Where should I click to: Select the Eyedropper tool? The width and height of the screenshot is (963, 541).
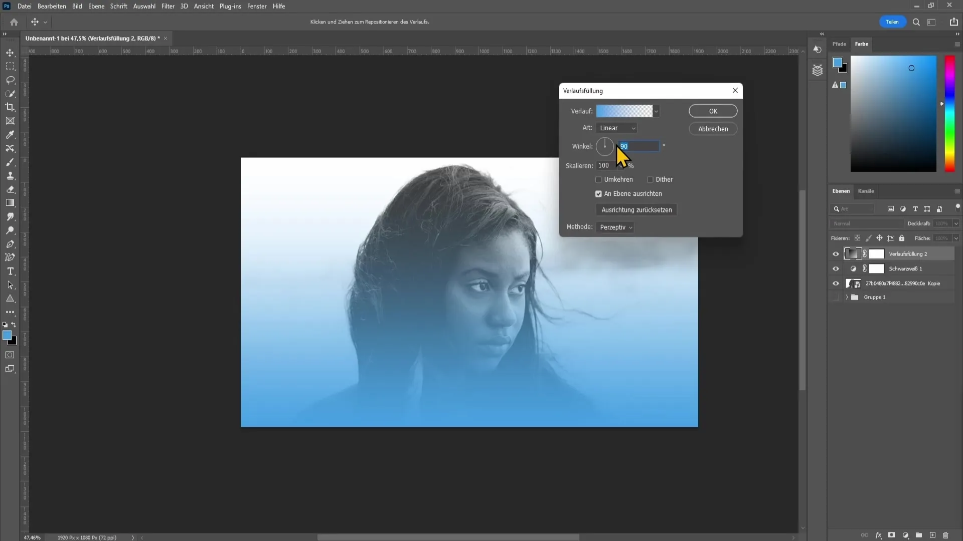click(x=9, y=134)
